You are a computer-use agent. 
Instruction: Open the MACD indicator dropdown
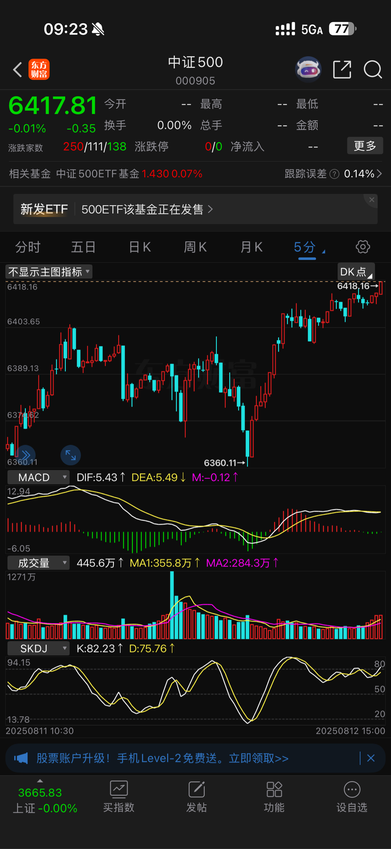(x=39, y=477)
